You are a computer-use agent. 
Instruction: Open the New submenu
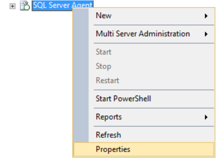pyautogui.click(x=144, y=16)
